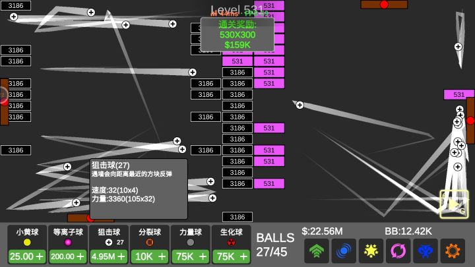Click the 狙击球(27) tooltip heading
The image size is (475, 267).
[111, 165]
